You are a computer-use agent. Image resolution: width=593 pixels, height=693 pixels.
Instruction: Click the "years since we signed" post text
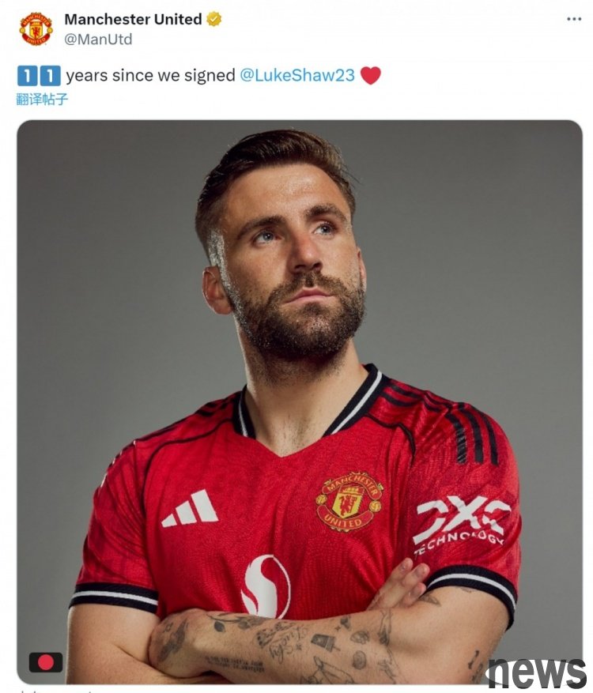(x=150, y=75)
